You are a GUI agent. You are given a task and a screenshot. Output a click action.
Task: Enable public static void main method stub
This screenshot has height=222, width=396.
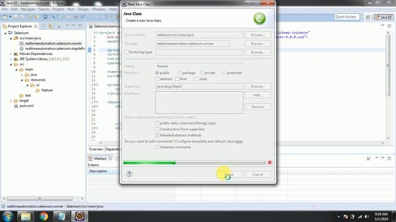point(157,123)
